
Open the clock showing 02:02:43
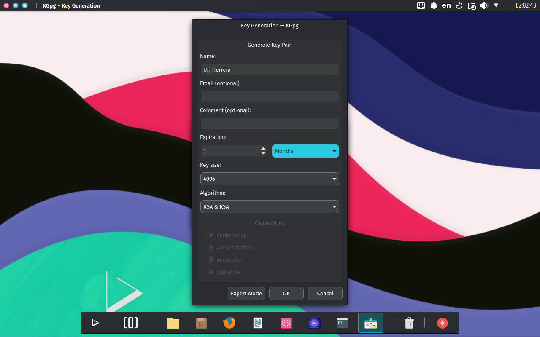(526, 5)
